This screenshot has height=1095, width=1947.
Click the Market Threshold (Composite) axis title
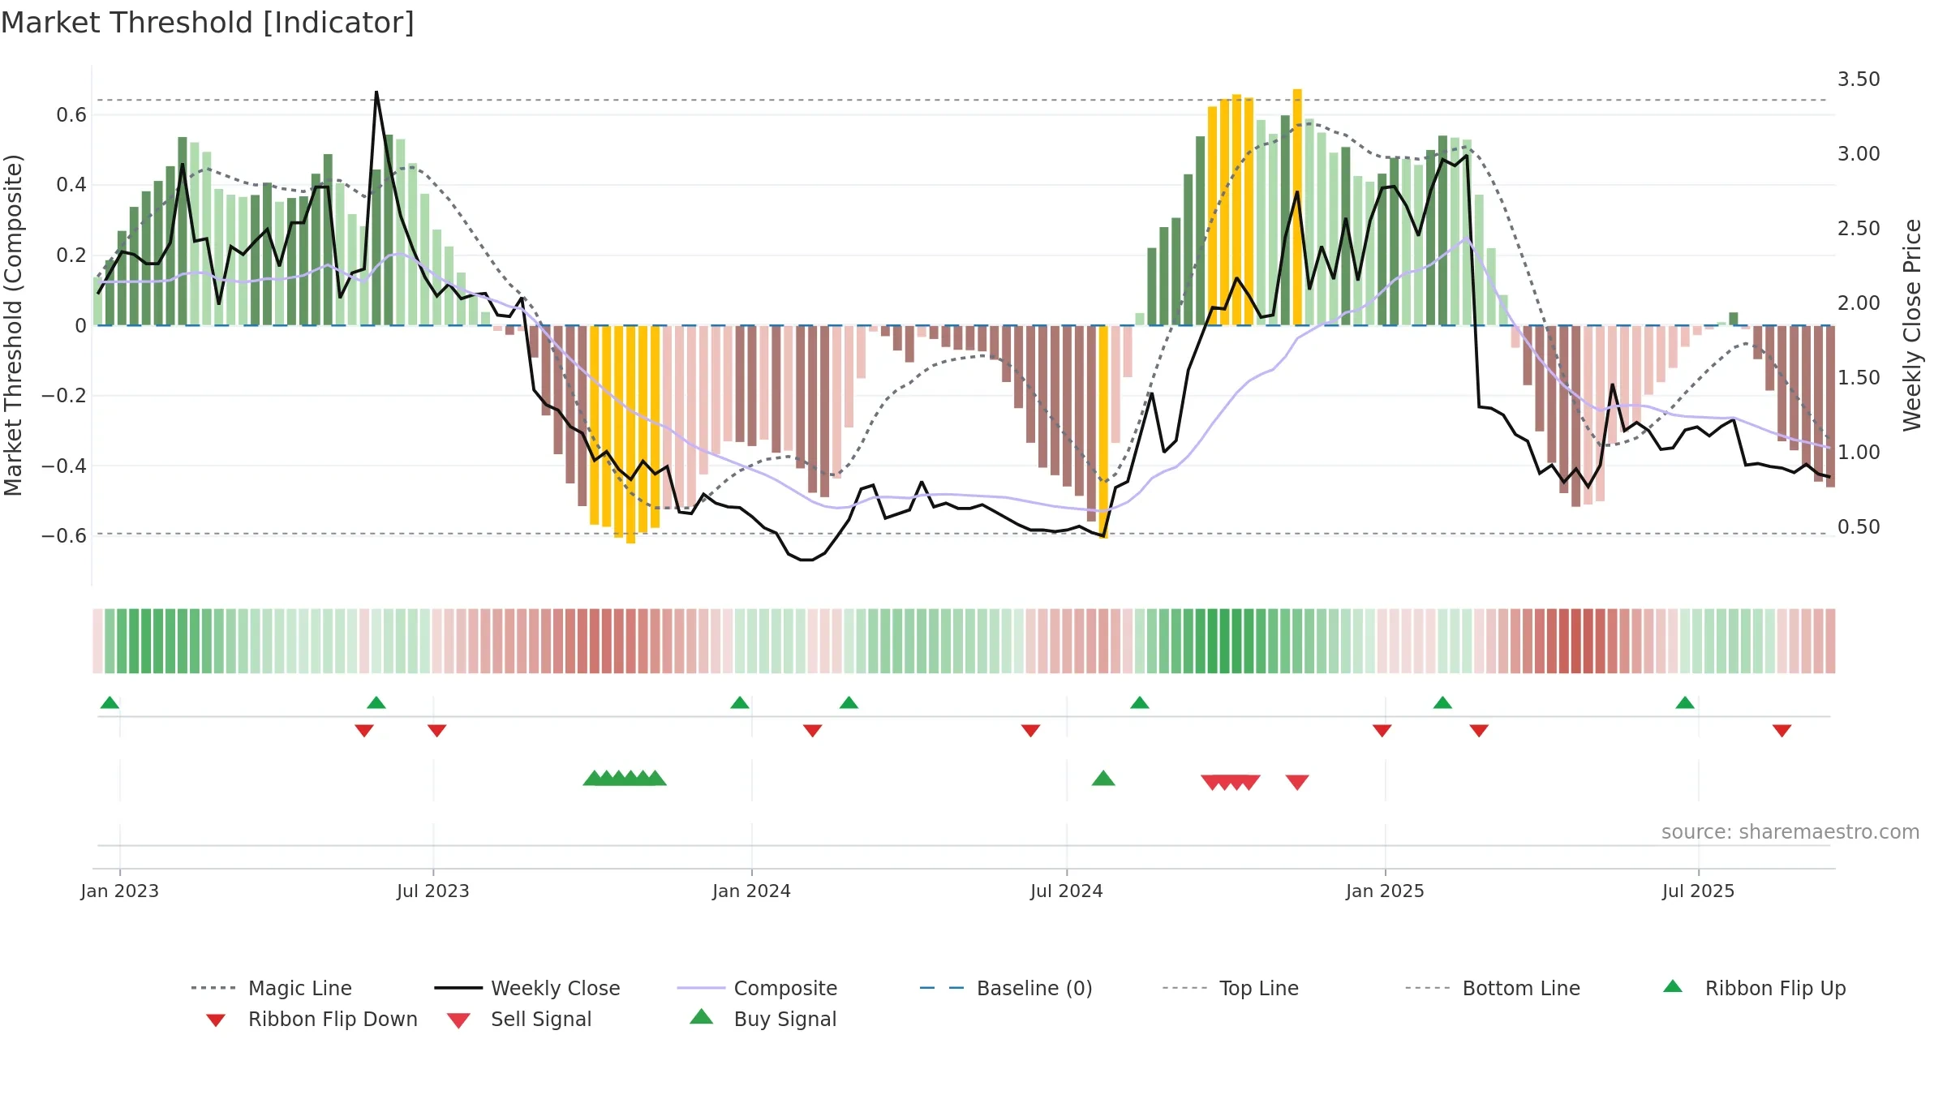click(x=13, y=325)
